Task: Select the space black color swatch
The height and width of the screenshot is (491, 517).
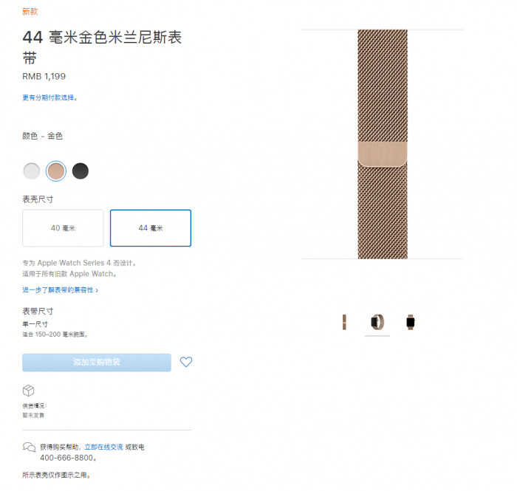Action: coord(80,171)
